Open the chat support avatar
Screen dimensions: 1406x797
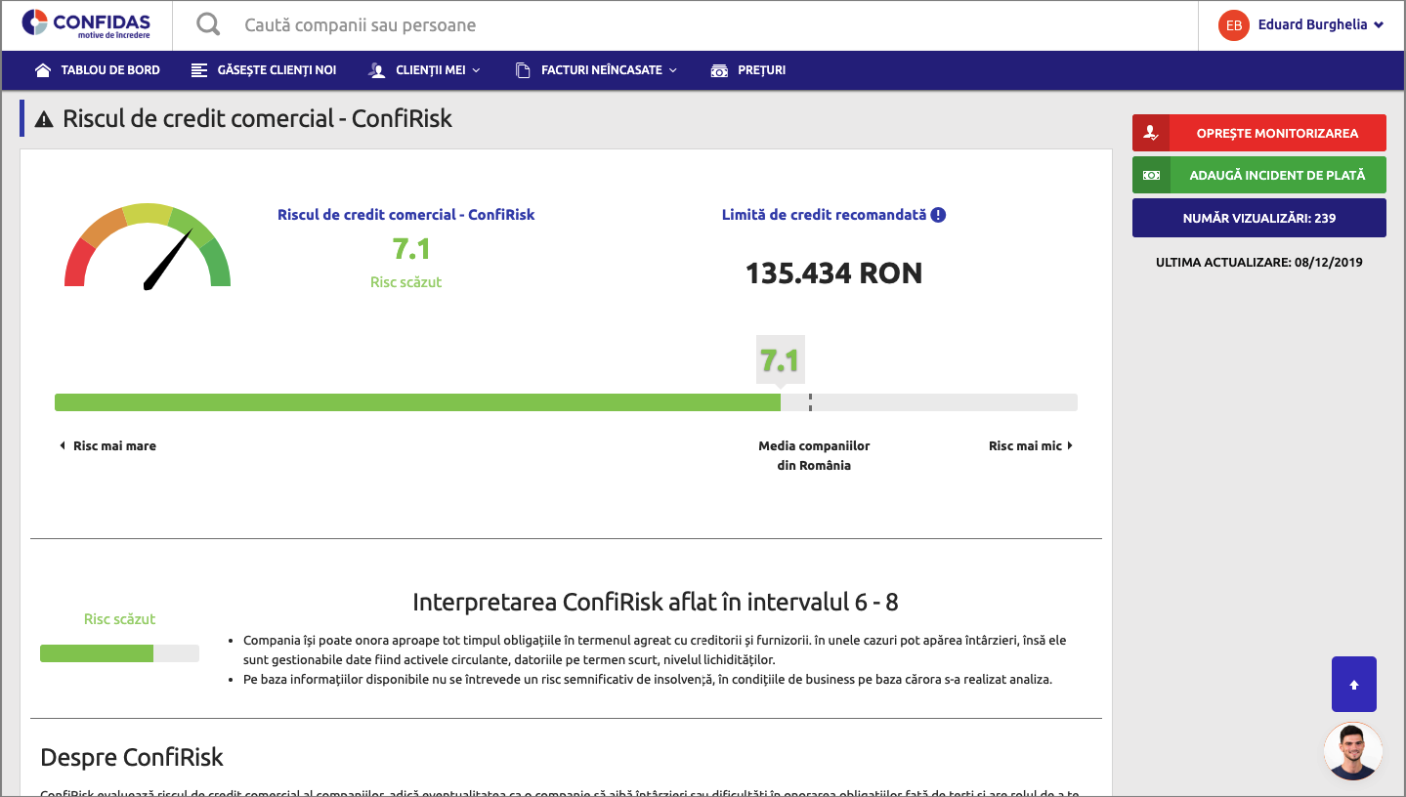1353,751
